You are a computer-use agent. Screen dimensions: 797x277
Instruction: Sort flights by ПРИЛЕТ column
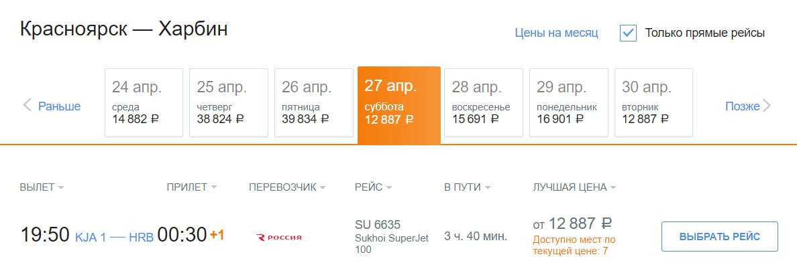coord(191,187)
